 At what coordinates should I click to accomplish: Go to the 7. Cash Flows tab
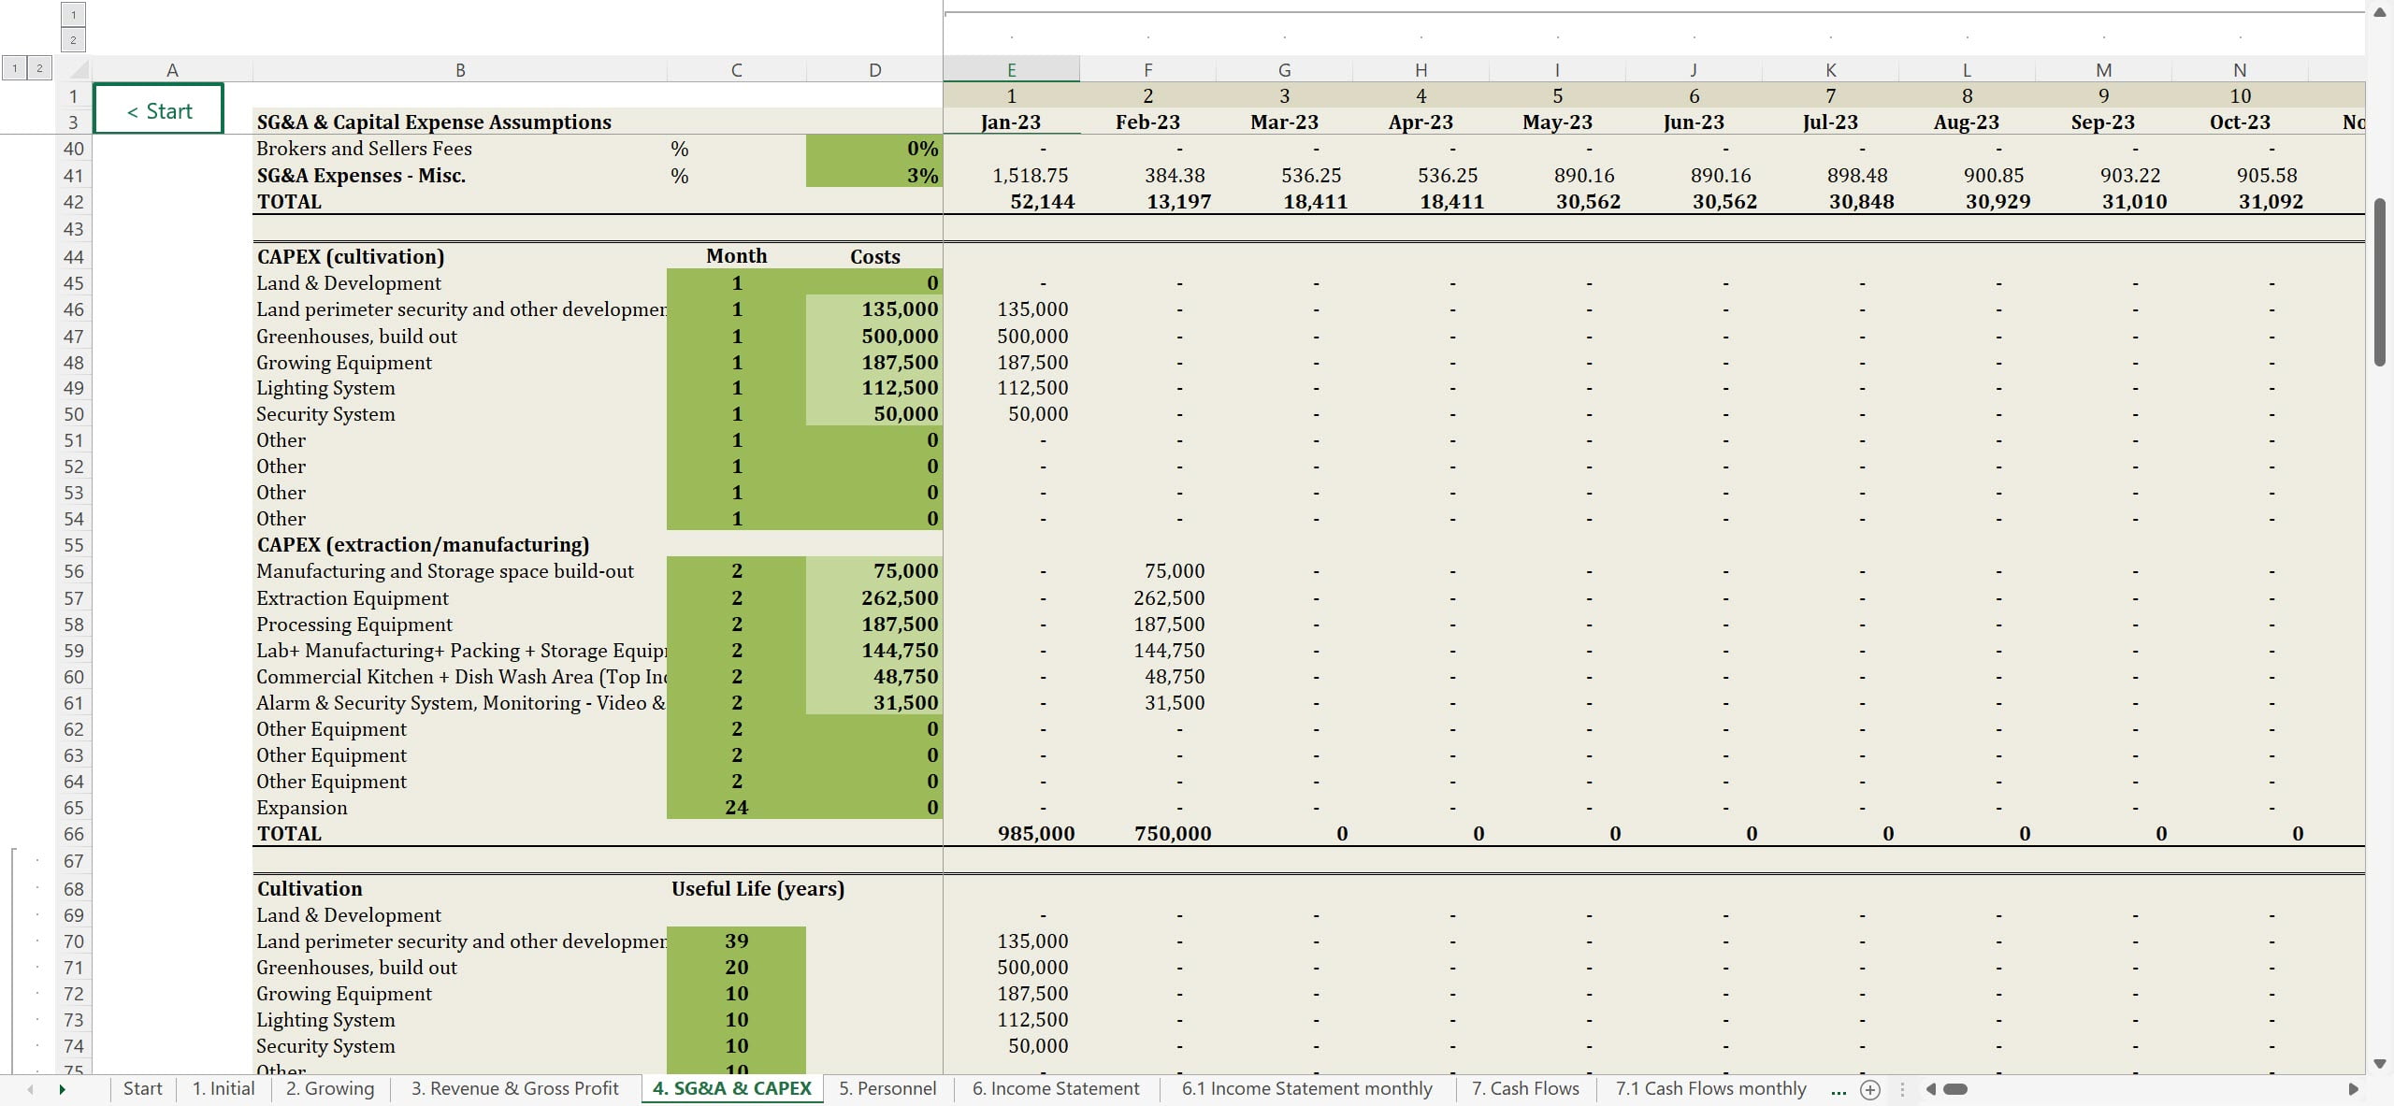[x=1524, y=1089]
